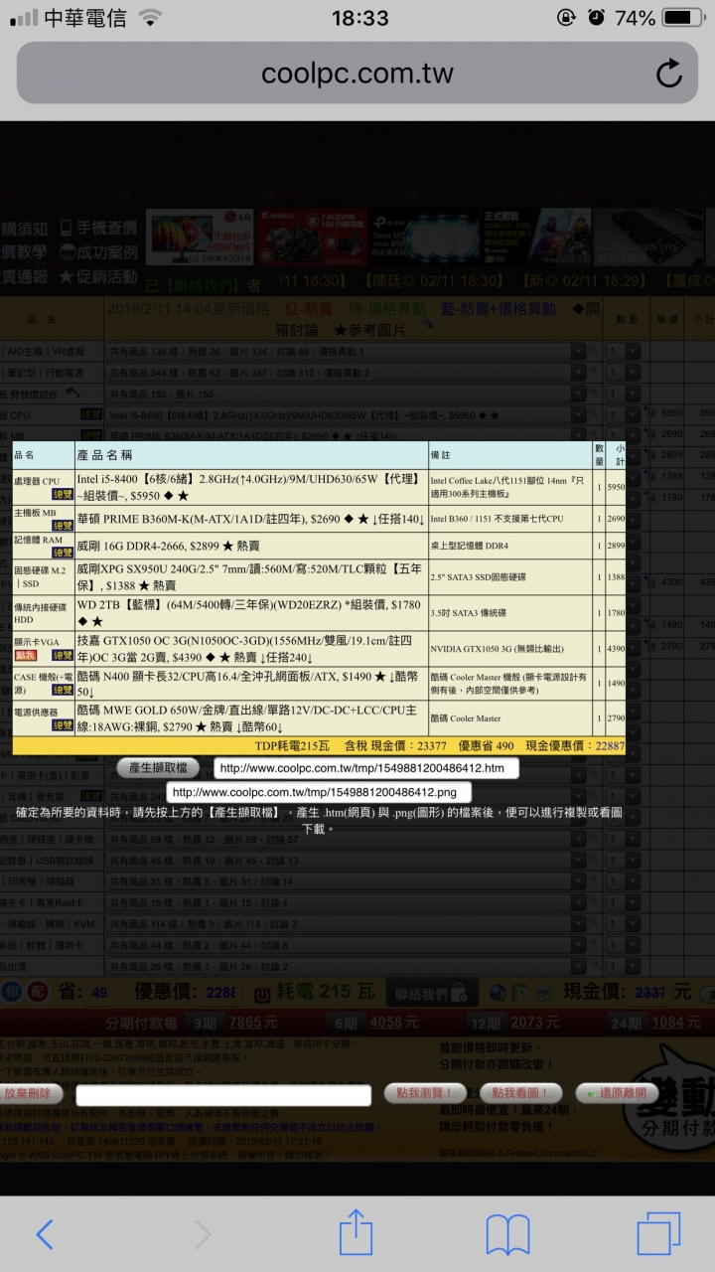The width and height of the screenshot is (715, 1272).
Task: Click the 點我 badge under 顯示卡VGA
Action: [26, 656]
